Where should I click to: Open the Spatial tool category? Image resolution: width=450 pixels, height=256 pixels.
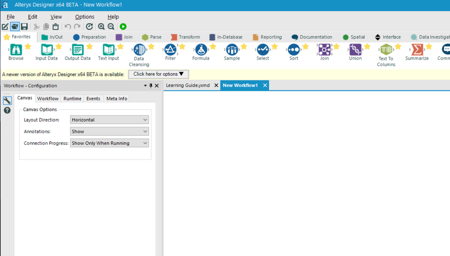click(x=354, y=37)
